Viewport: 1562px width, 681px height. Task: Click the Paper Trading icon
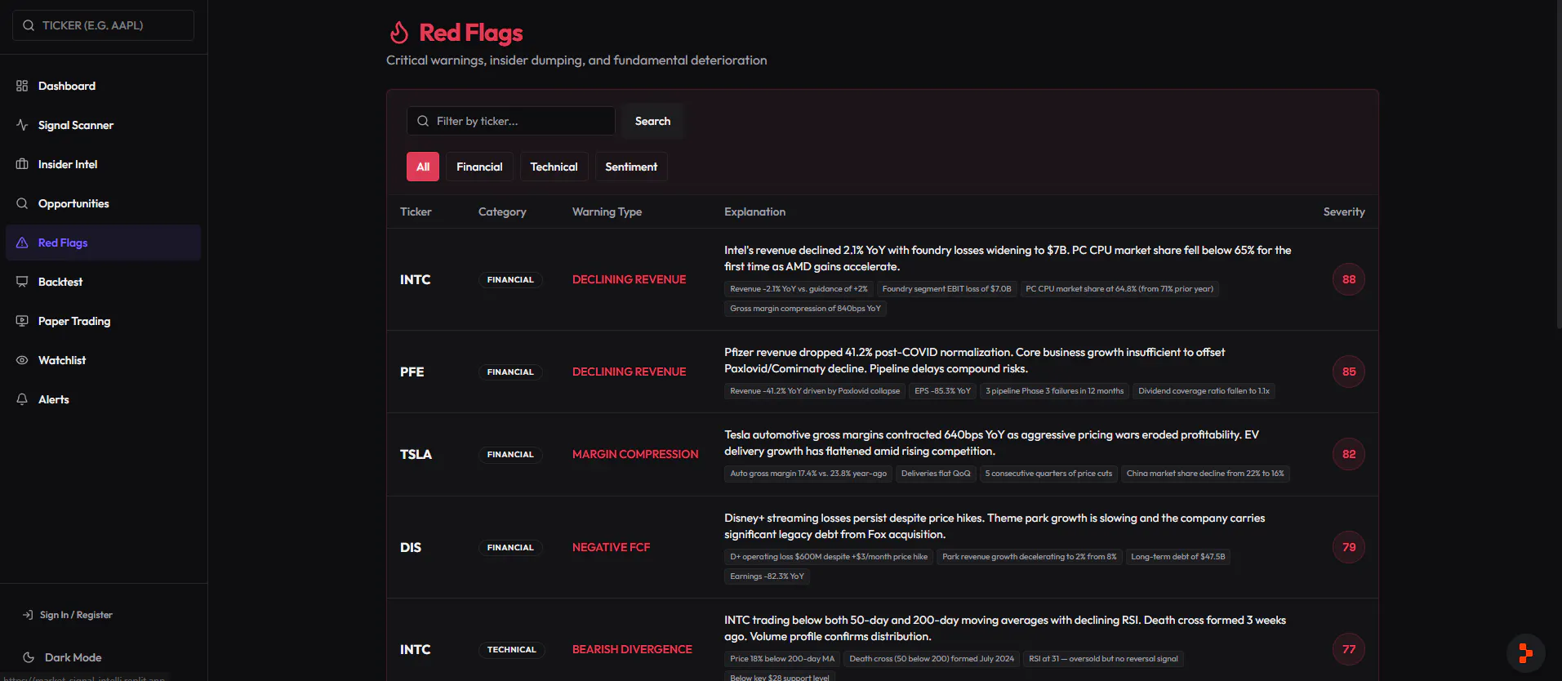tap(22, 321)
